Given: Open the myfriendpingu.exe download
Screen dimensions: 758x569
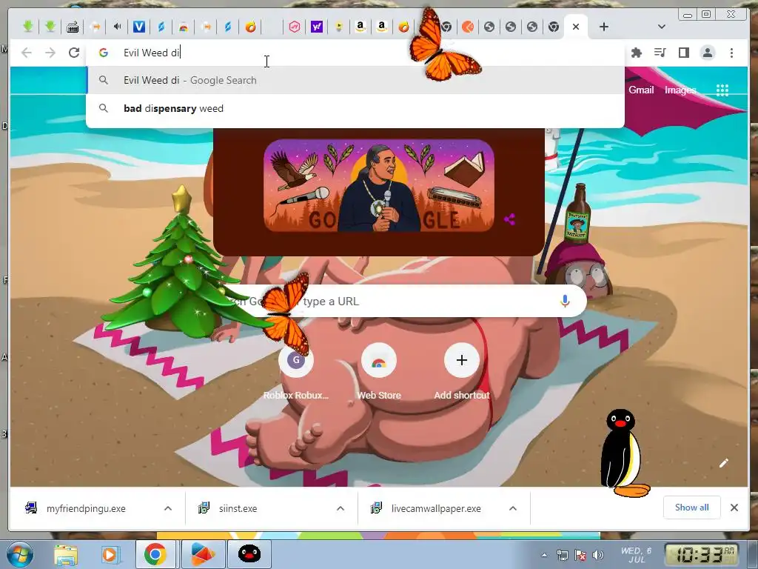Looking at the screenshot, I should 86,508.
